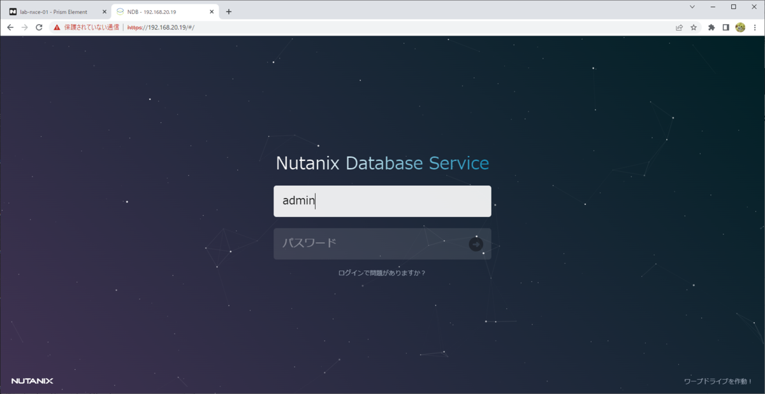Reload the current page

(x=39, y=27)
